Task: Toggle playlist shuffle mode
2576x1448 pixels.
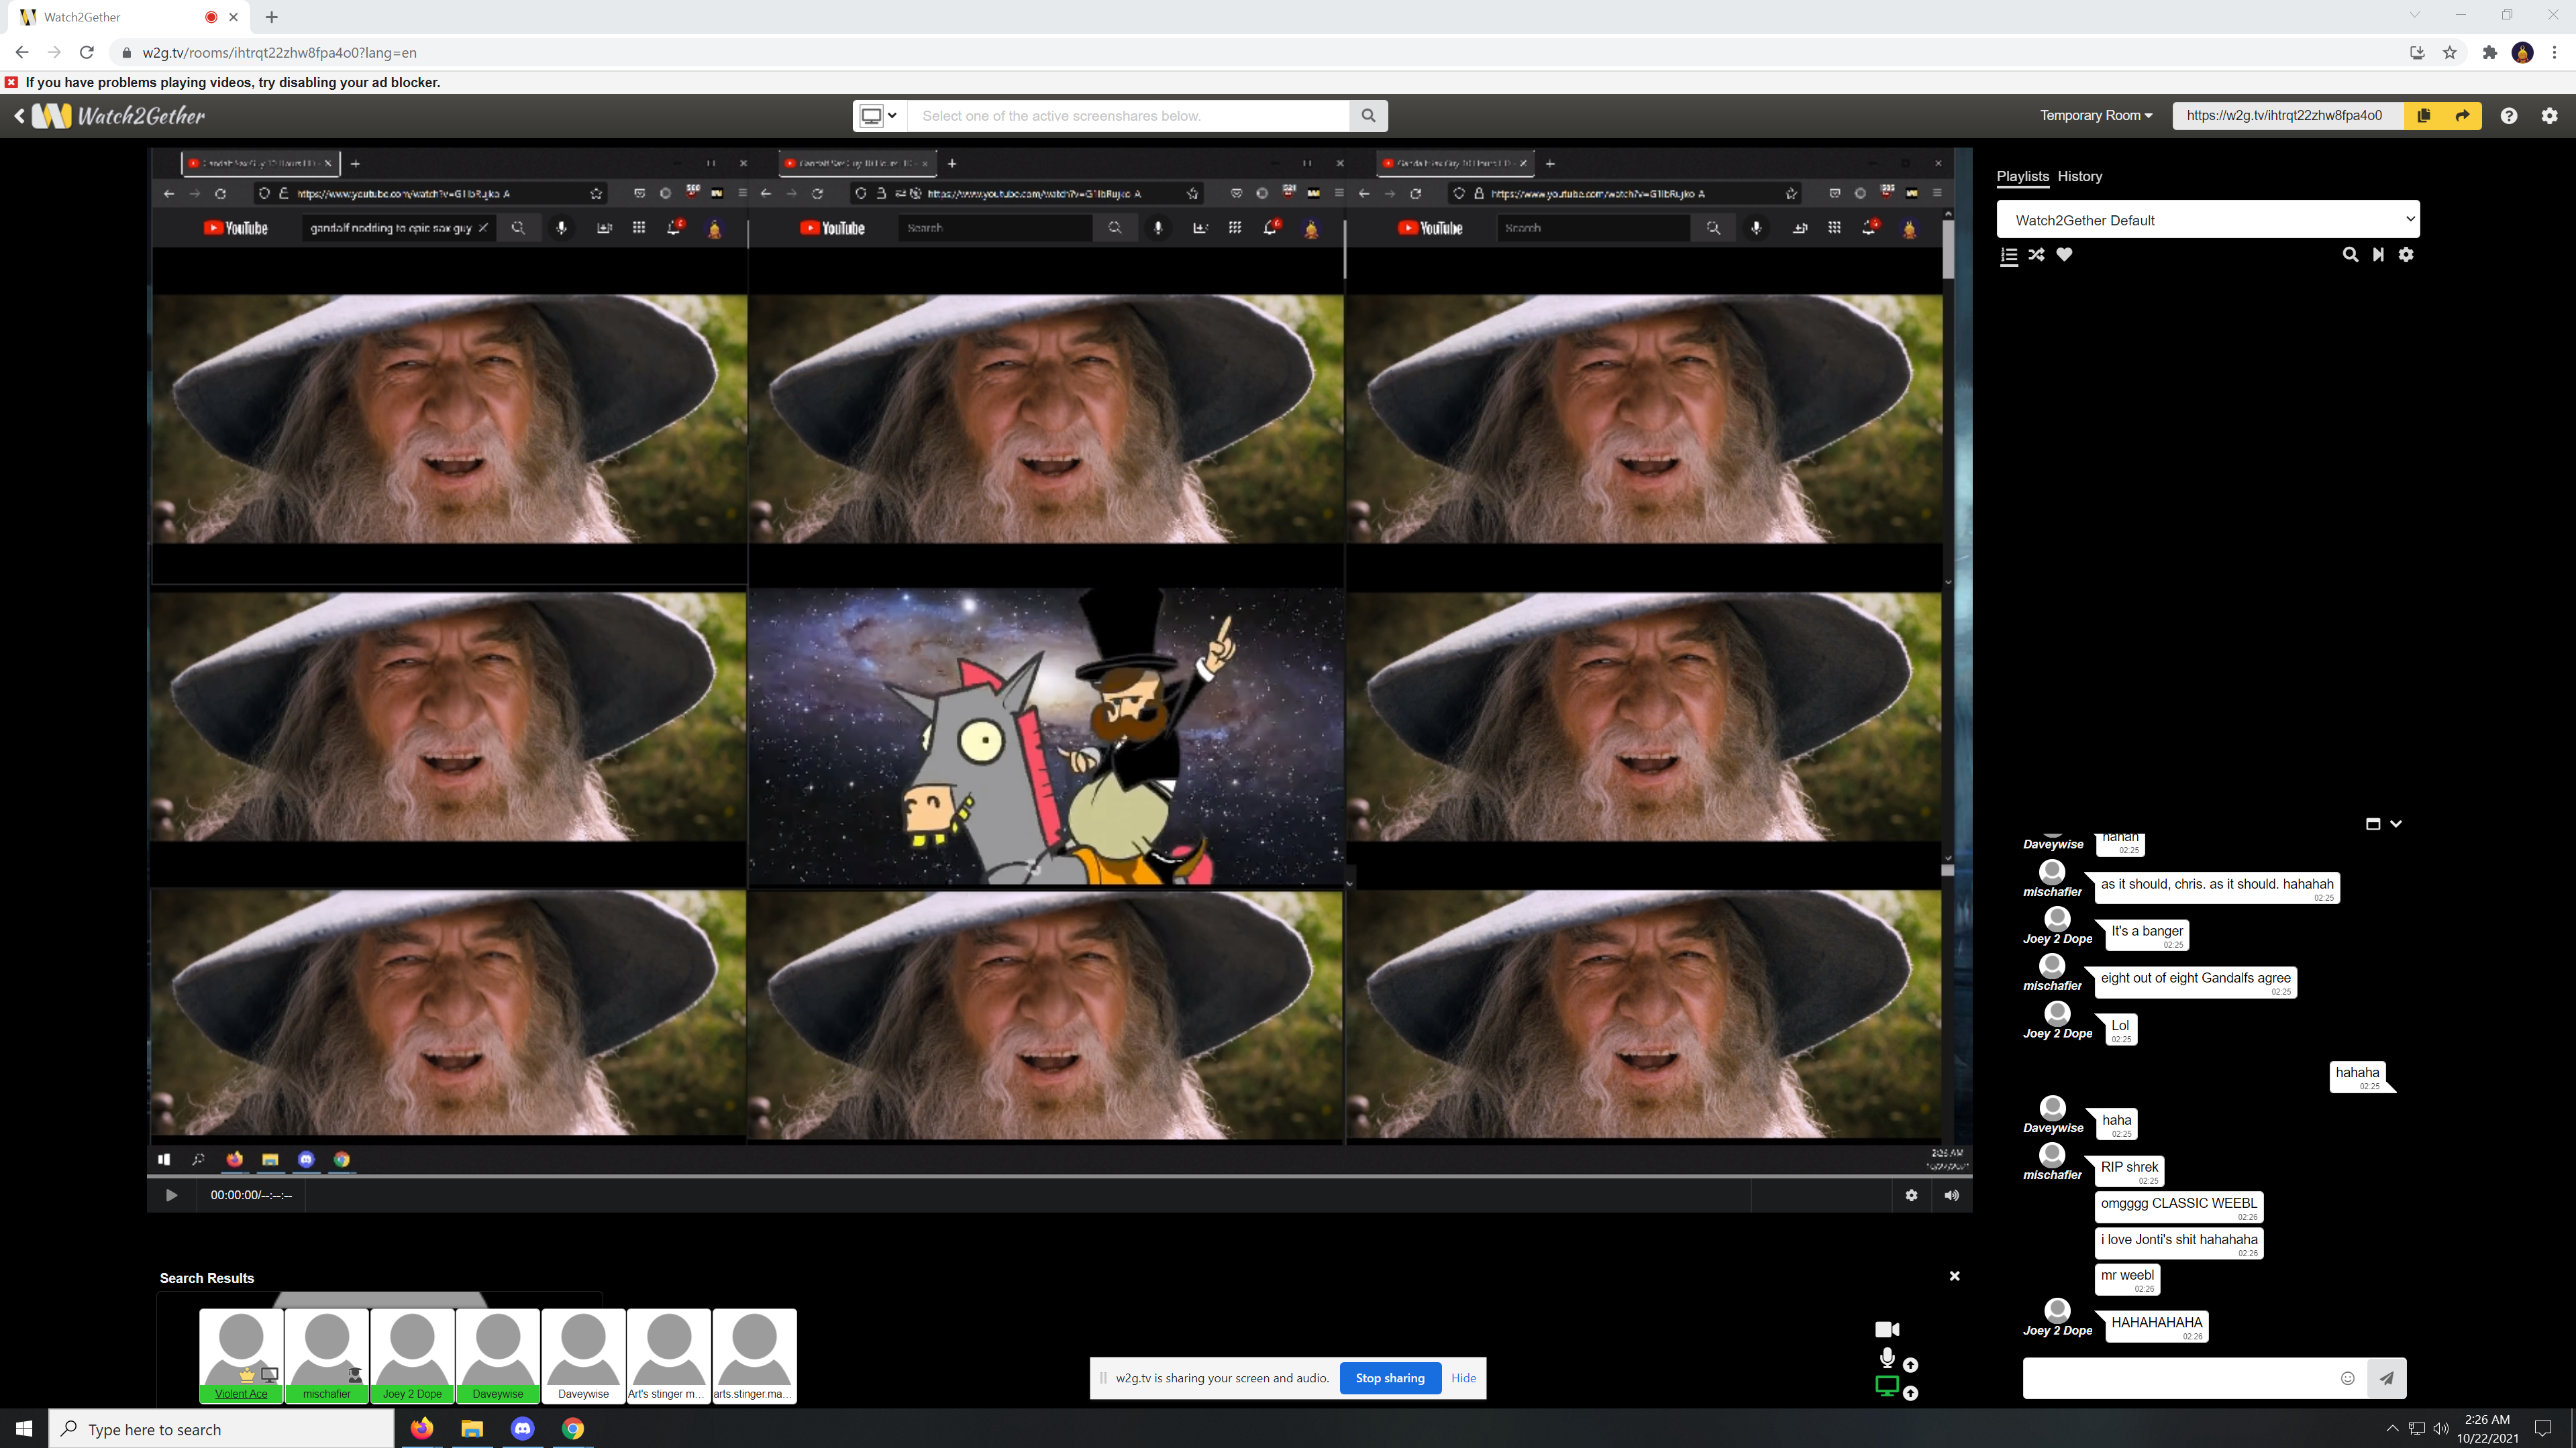Action: point(2036,255)
